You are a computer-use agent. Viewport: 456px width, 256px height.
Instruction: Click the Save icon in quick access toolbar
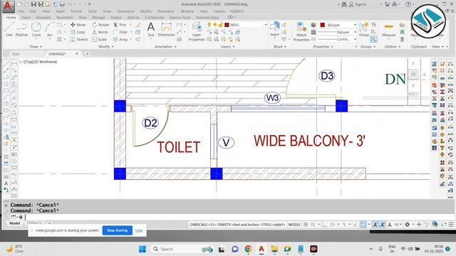click(x=33, y=4)
